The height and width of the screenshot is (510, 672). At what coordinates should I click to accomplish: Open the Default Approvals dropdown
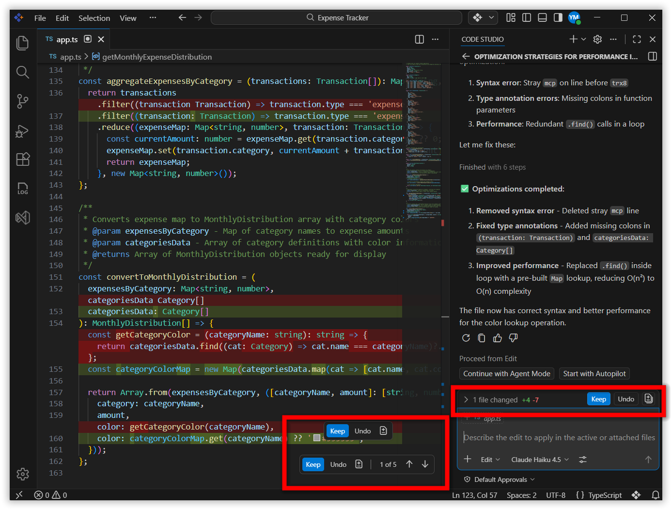click(x=500, y=479)
